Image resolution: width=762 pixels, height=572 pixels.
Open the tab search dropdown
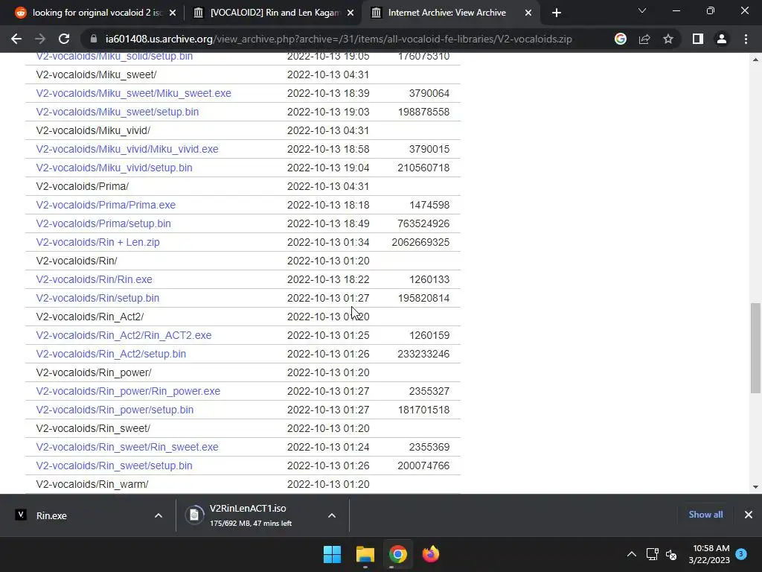tap(642, 10)
